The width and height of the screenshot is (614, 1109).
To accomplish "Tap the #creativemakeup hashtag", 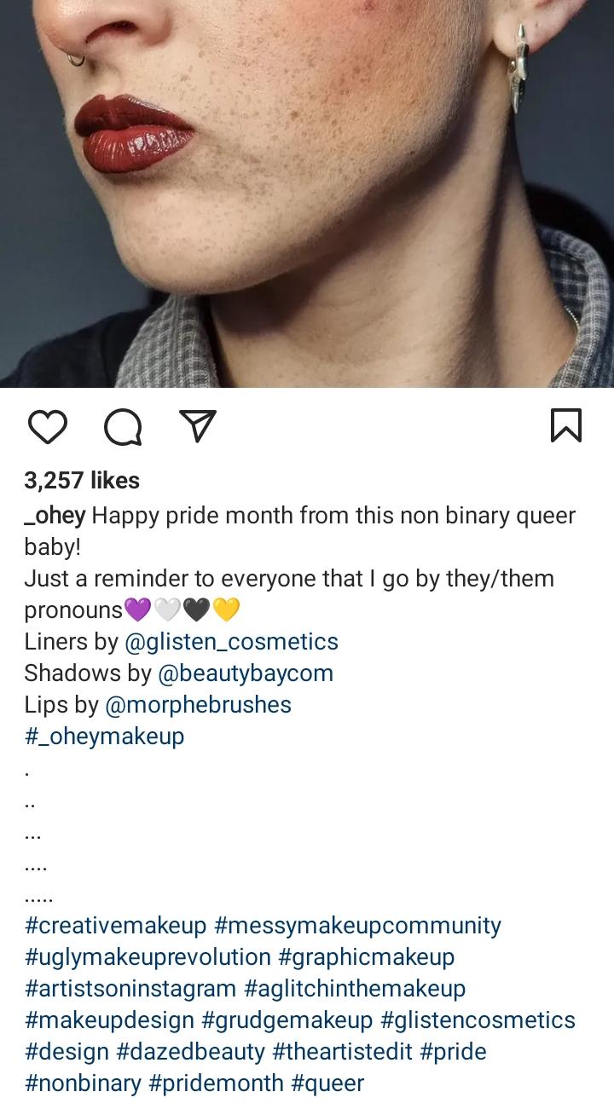I will [115, 926].
